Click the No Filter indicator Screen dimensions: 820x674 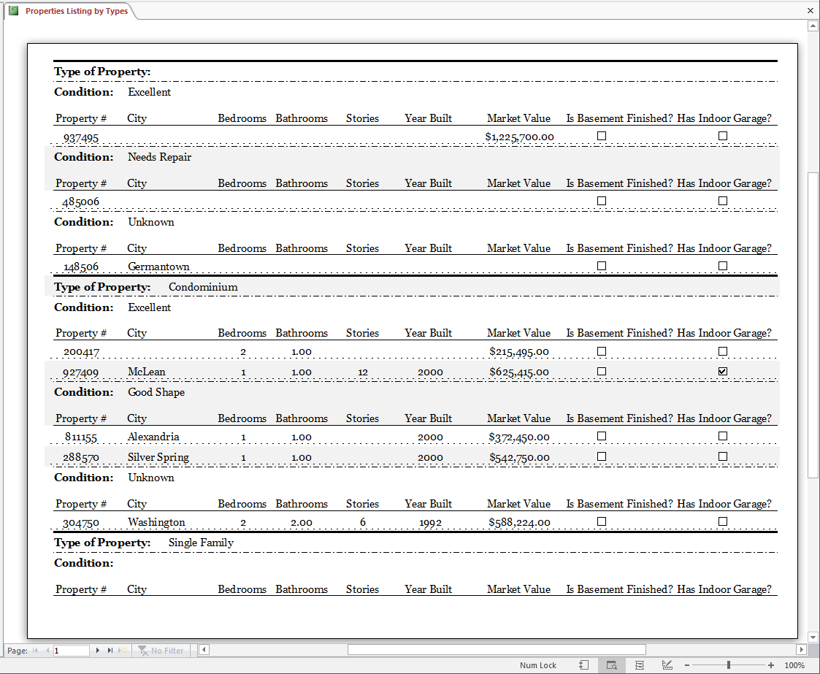pos(161,651)
